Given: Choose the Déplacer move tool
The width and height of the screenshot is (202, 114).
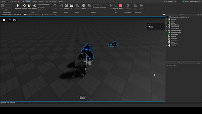Looking at the screenshot, I should [x=24, y=7].
